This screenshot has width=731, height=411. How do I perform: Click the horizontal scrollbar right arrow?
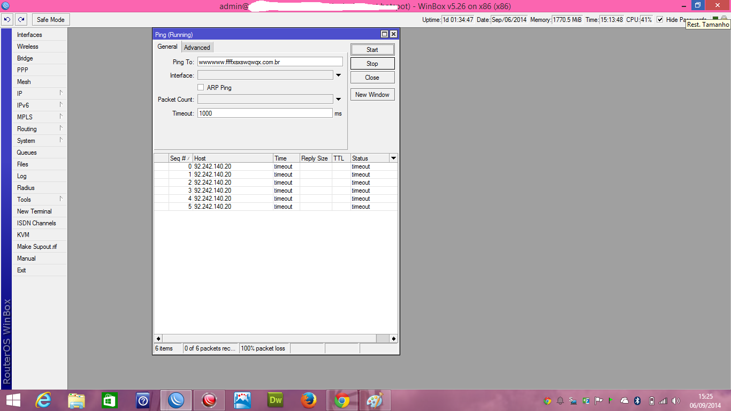click(x=394, y=339)
